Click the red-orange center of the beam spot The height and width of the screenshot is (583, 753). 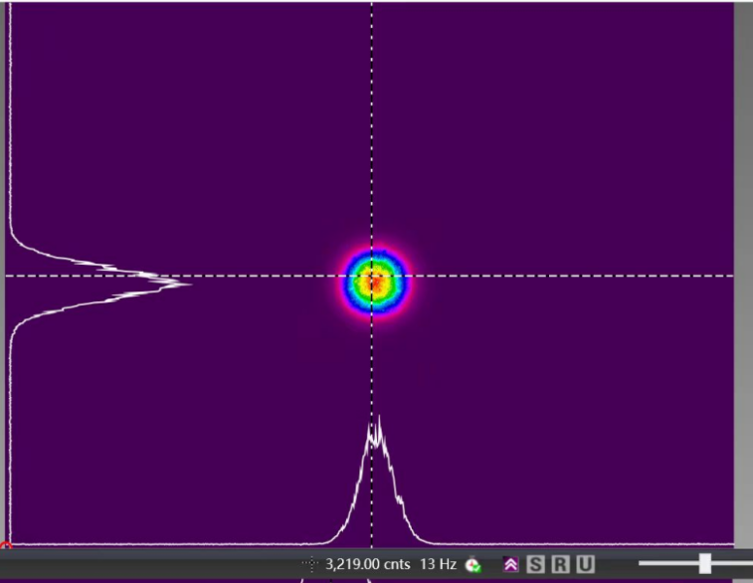click(374, 281)
